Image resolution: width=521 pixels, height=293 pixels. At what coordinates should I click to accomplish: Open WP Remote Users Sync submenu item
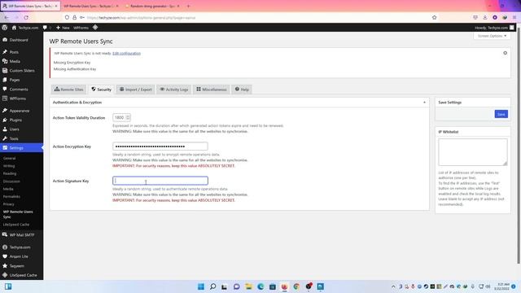pos(18,214)
